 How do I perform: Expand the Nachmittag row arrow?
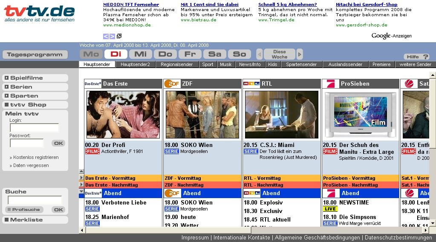pos(81,185)
